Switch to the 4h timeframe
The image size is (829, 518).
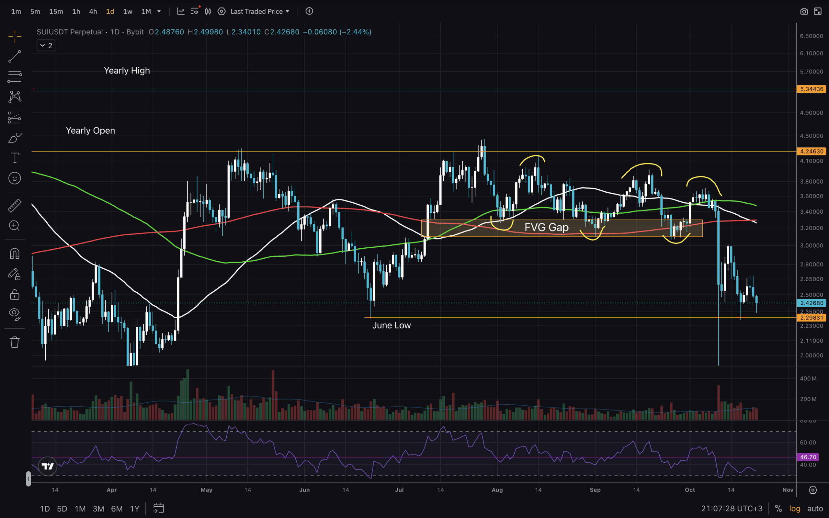click(93, 11)
